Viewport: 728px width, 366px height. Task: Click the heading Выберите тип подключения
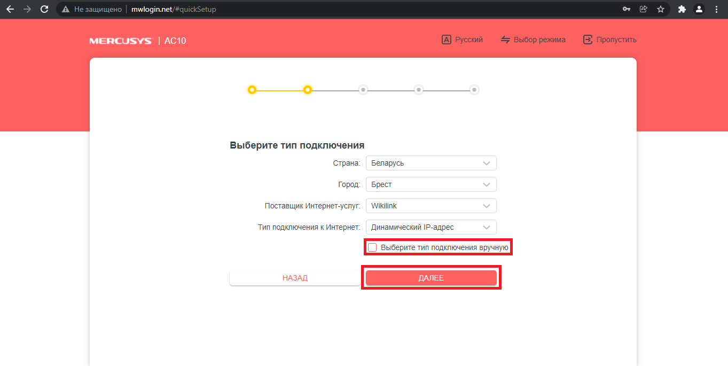pyautogui.click(x=297, y=145)
